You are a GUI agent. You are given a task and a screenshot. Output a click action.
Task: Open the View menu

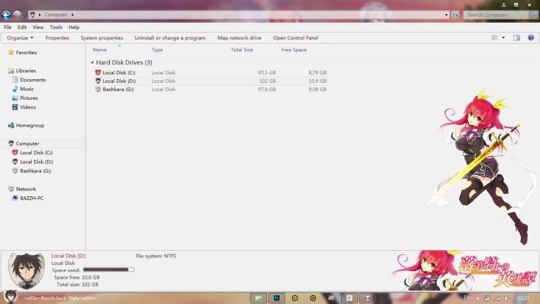tap(37, 27)
